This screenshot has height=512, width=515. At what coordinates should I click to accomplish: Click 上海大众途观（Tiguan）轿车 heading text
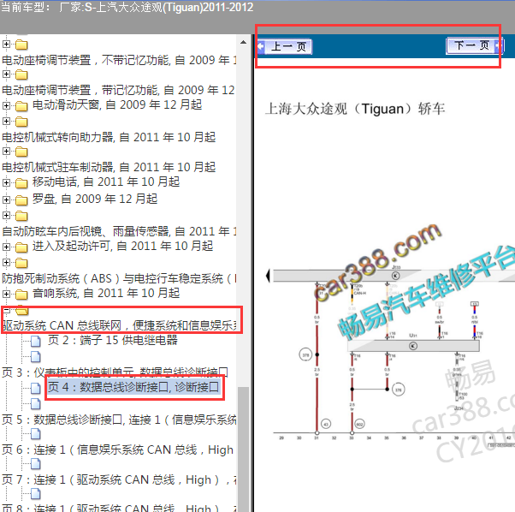click(x=355, y=109)
